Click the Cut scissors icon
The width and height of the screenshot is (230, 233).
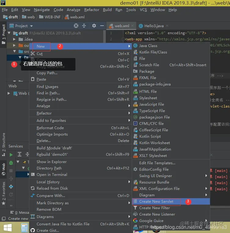tap(33, 53)
